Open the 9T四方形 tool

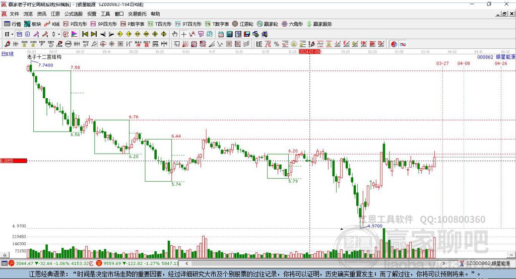pyautogui.click(x=188, y=24)
